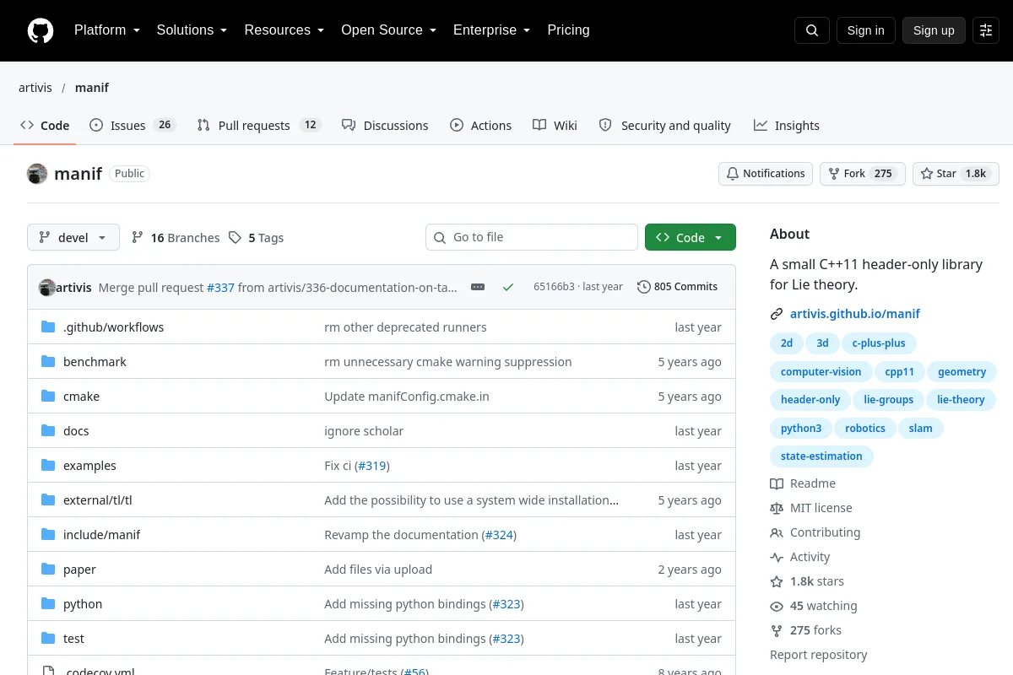Expand the commit message ellipsis icon
Screen dimensions: 1013x675
pos(478,287)
